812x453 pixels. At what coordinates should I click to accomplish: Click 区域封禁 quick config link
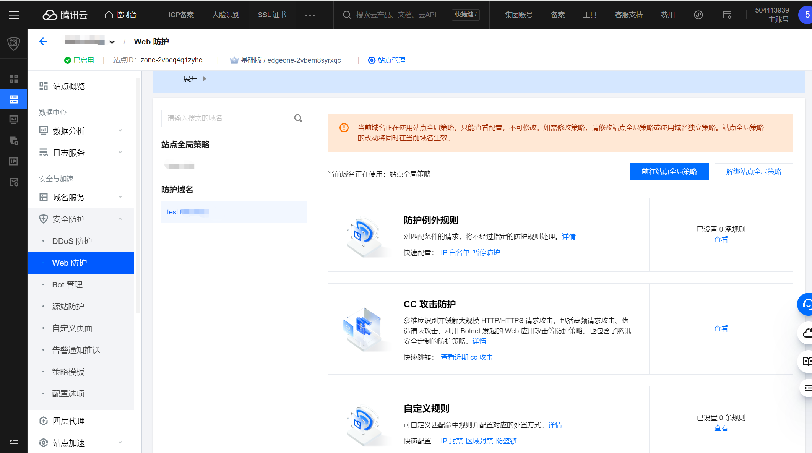click(479, 441)
